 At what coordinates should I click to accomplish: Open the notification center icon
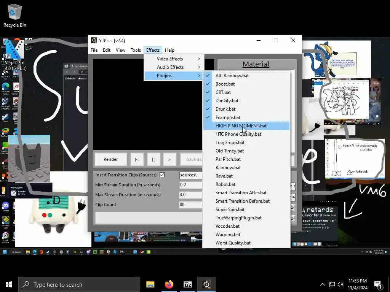tap(378, 285)
